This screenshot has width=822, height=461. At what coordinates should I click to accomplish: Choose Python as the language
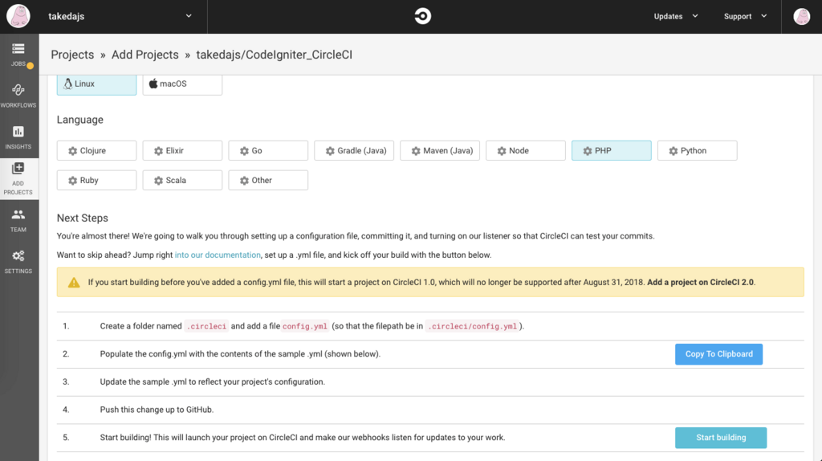pyautogui.click(x=698, y=150)
